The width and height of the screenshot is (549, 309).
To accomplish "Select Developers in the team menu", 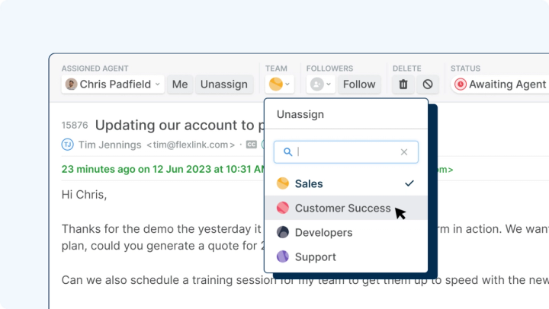I will (x=323, y=232).
